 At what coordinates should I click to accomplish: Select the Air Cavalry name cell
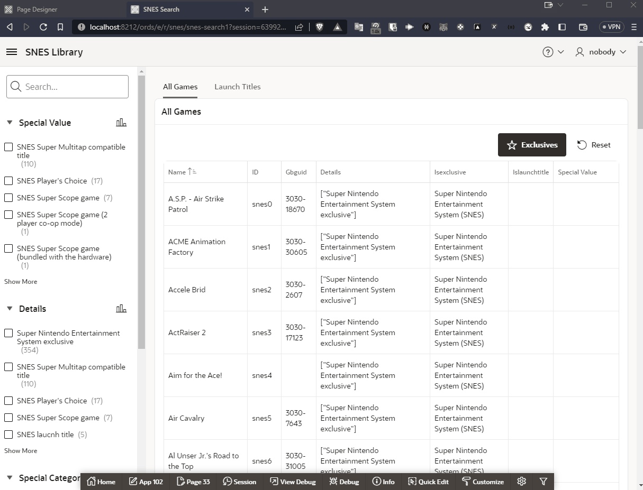pos(205,418)
